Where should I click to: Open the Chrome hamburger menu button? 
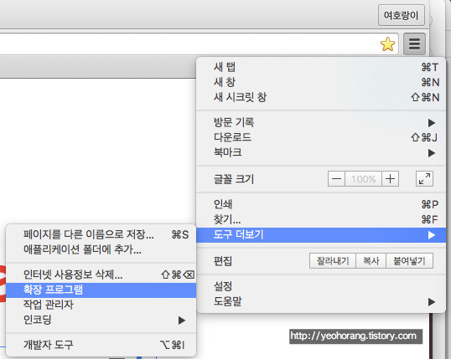tap(414, 44)
